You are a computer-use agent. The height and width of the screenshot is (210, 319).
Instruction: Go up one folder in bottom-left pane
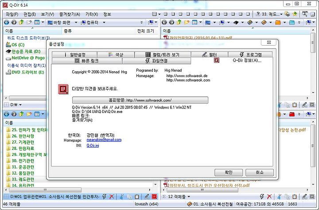tap(21, 114)
